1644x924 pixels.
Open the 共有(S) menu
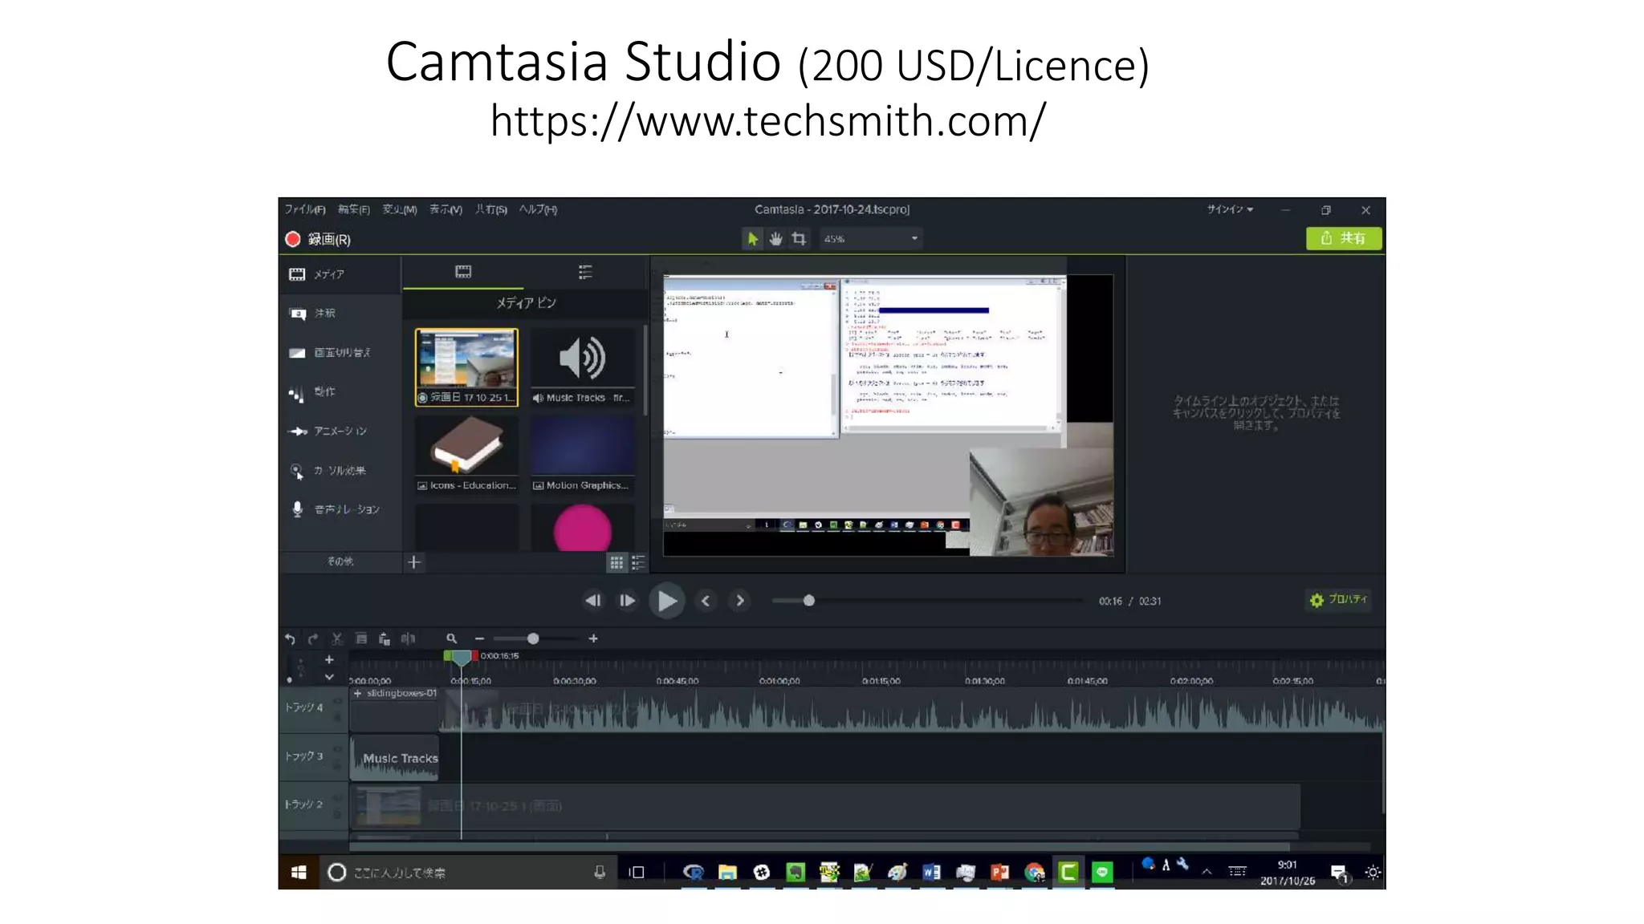pos(490,209)
